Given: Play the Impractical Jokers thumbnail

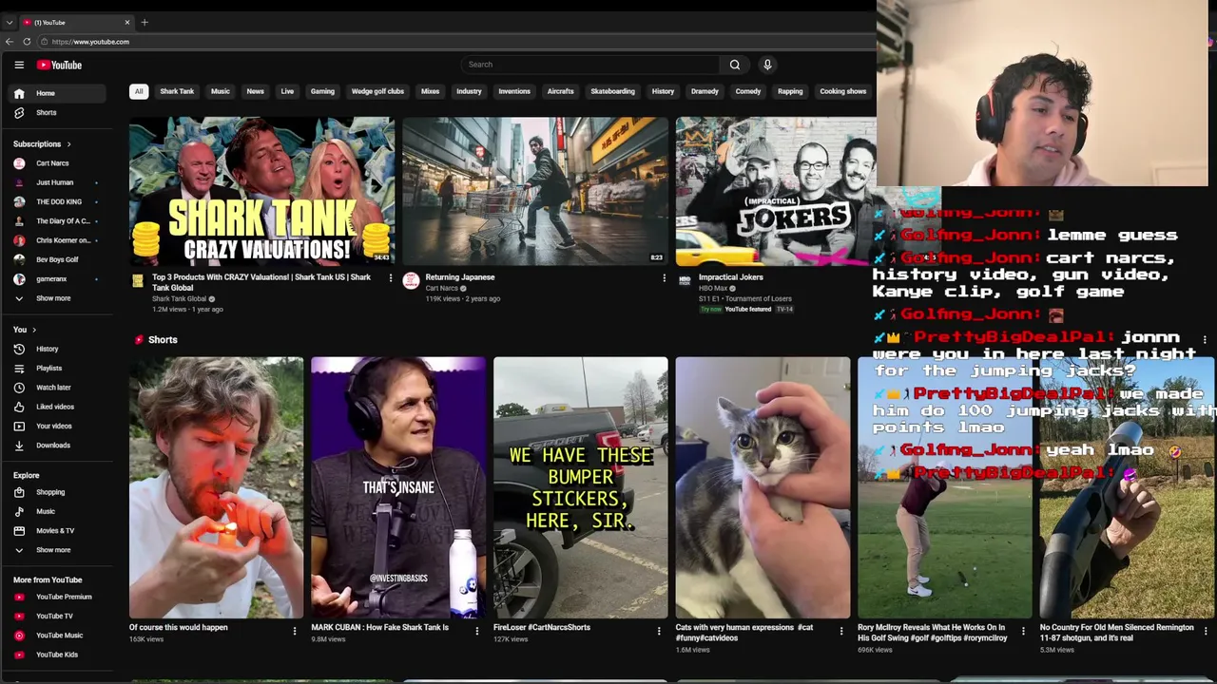Looking at the screenshot, I should (775, 191).
